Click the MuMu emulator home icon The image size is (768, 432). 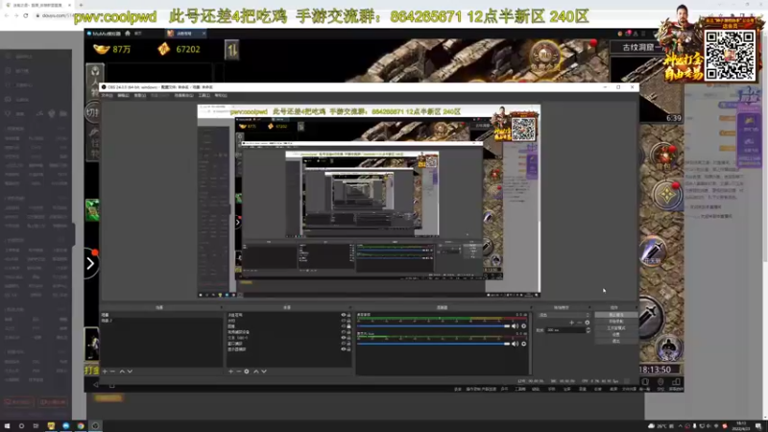[128, 34]
